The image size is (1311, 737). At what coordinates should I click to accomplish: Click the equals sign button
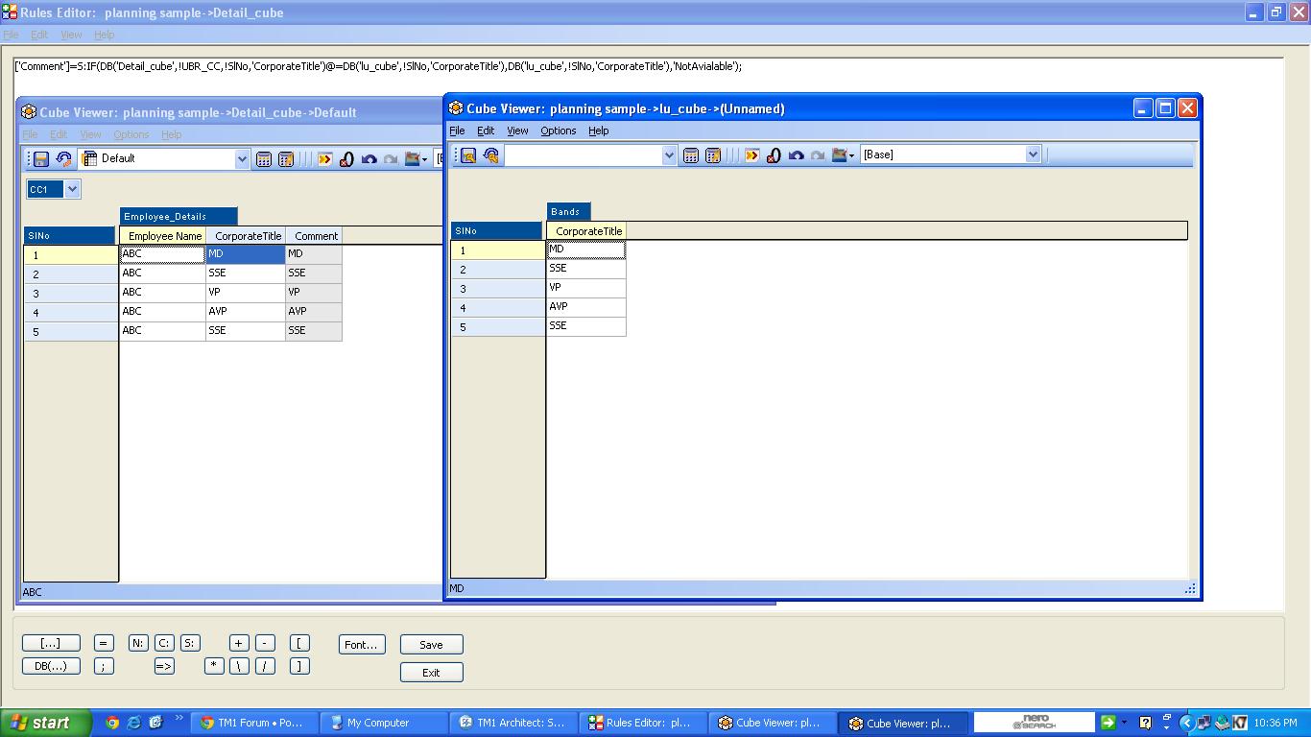104,643
